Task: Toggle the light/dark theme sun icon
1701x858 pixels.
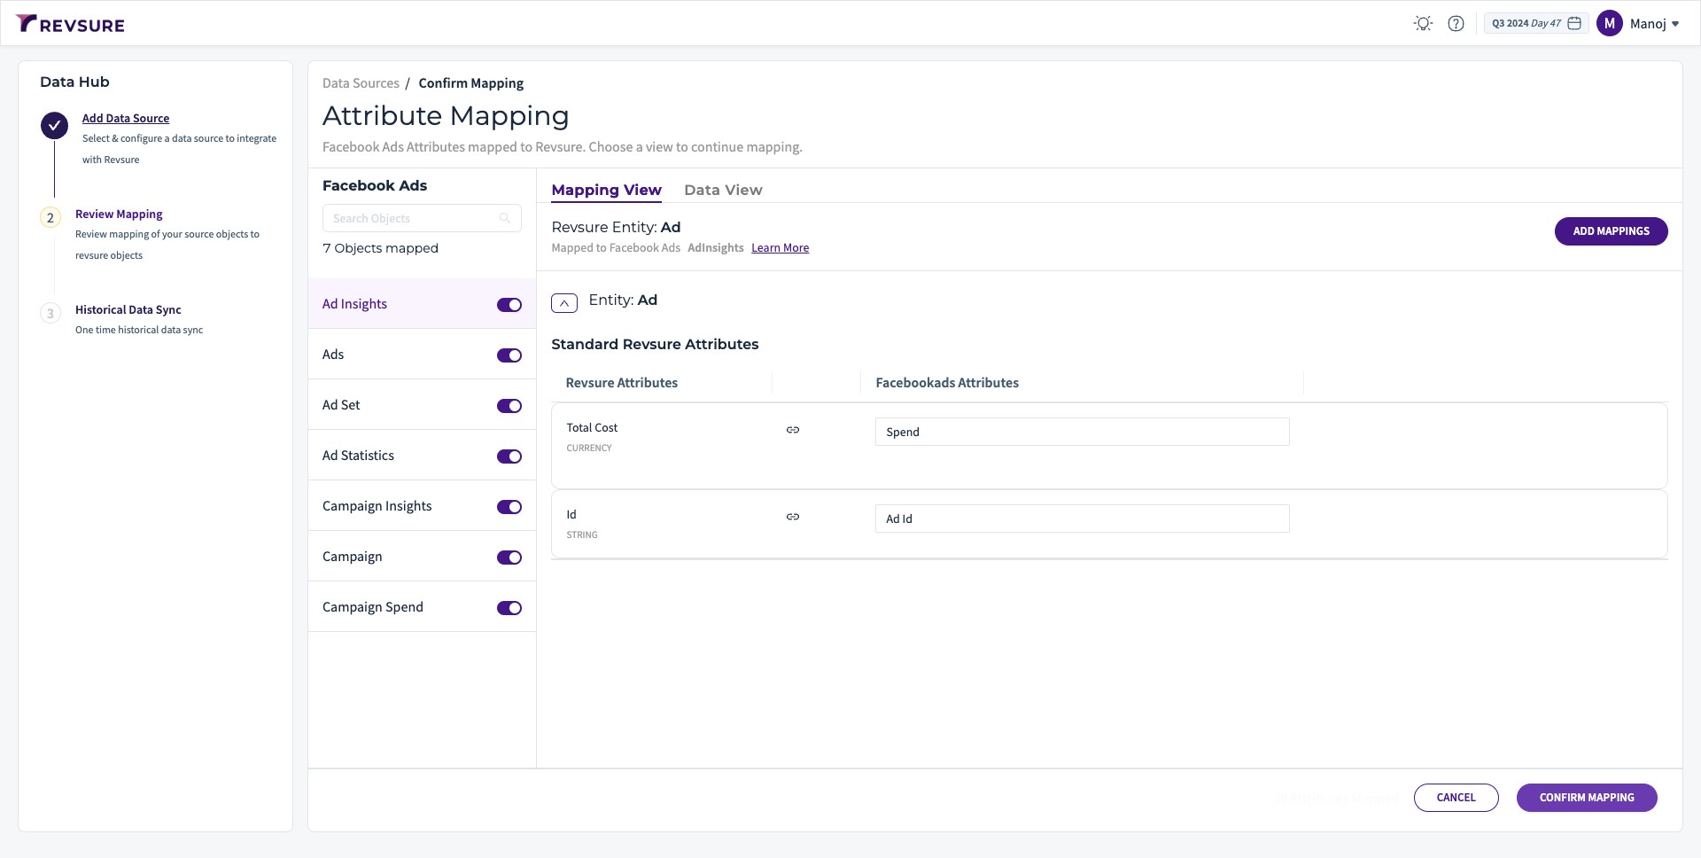Action: (1423, 24)
